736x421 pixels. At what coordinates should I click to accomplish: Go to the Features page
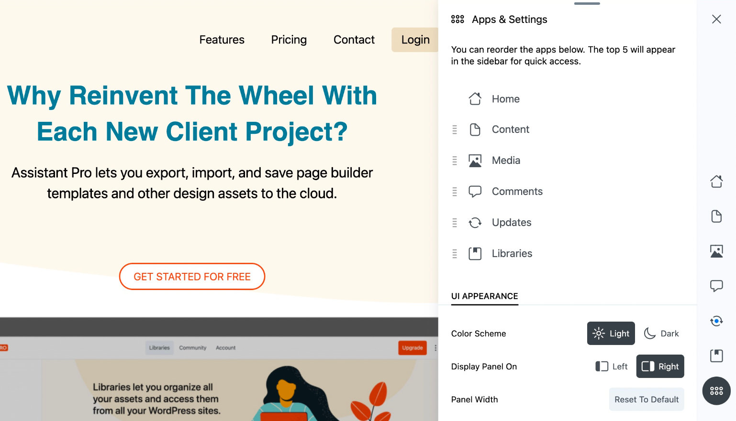tap(222, 40)
